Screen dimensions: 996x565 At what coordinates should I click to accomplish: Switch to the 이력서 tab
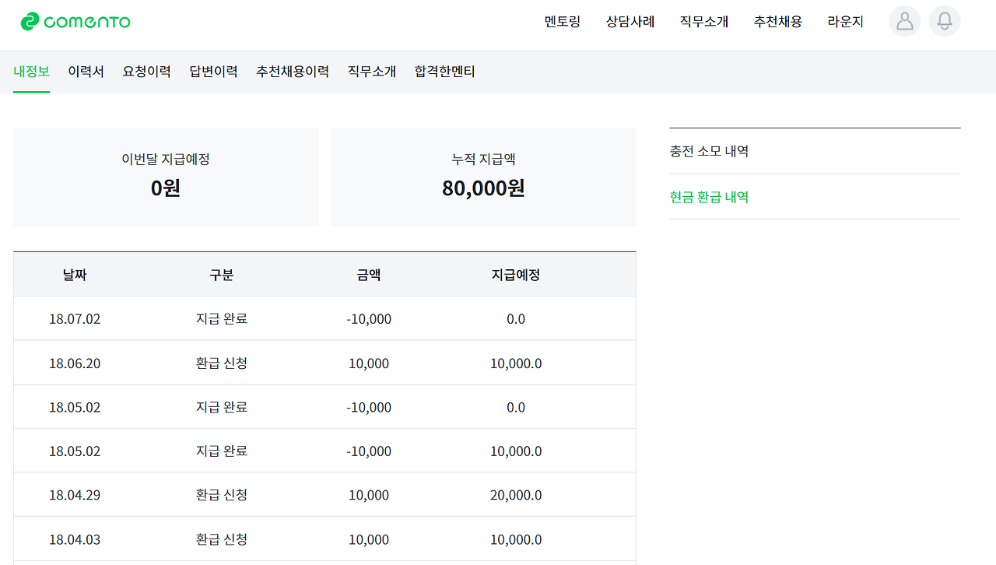coord(86,72)
